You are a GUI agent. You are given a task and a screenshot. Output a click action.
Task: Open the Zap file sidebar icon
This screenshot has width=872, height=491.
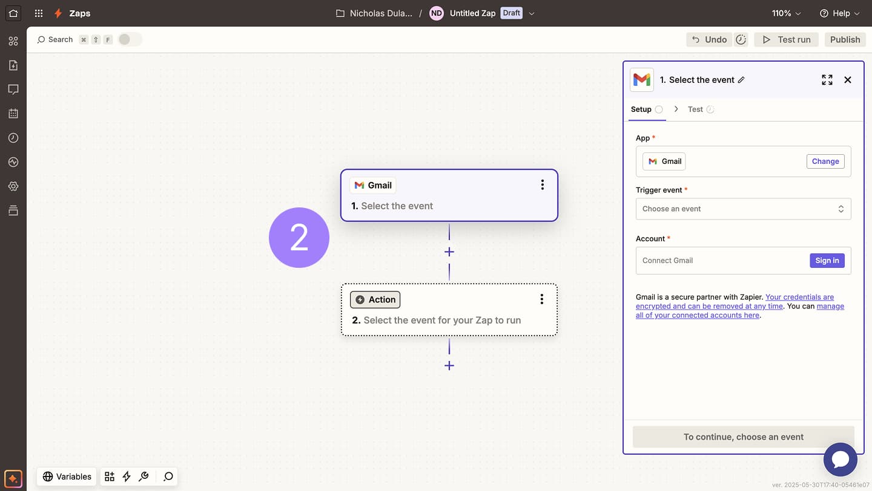13,65
